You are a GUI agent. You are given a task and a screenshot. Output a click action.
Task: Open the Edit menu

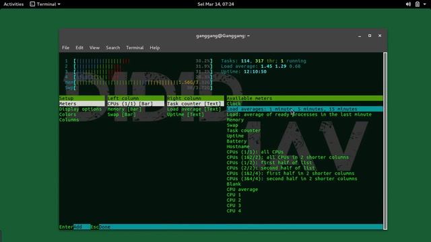click(79, 48)
